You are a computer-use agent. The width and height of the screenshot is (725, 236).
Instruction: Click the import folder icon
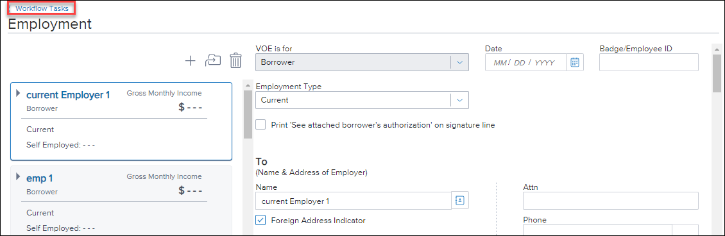coord(213,60)
